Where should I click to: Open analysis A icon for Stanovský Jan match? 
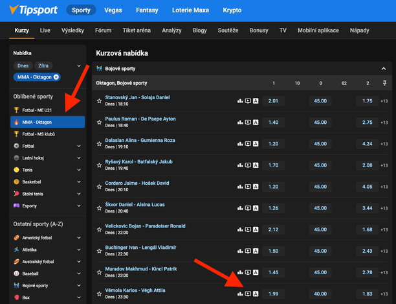[256, 101]
